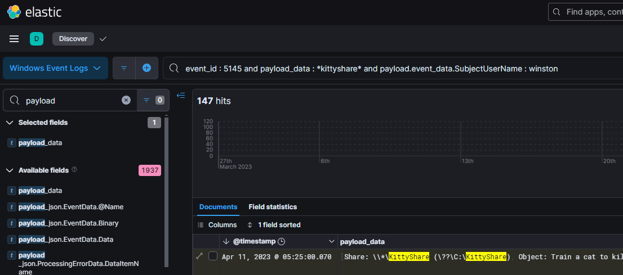This screenshot has width=623, height=275.
Task: Open the filter options icon
Action: pos(124,68)
